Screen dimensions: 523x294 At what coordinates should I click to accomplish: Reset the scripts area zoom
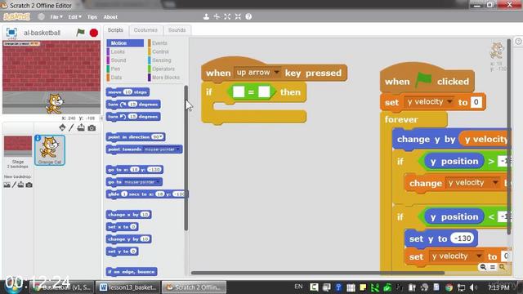click(x=493, y=267)
